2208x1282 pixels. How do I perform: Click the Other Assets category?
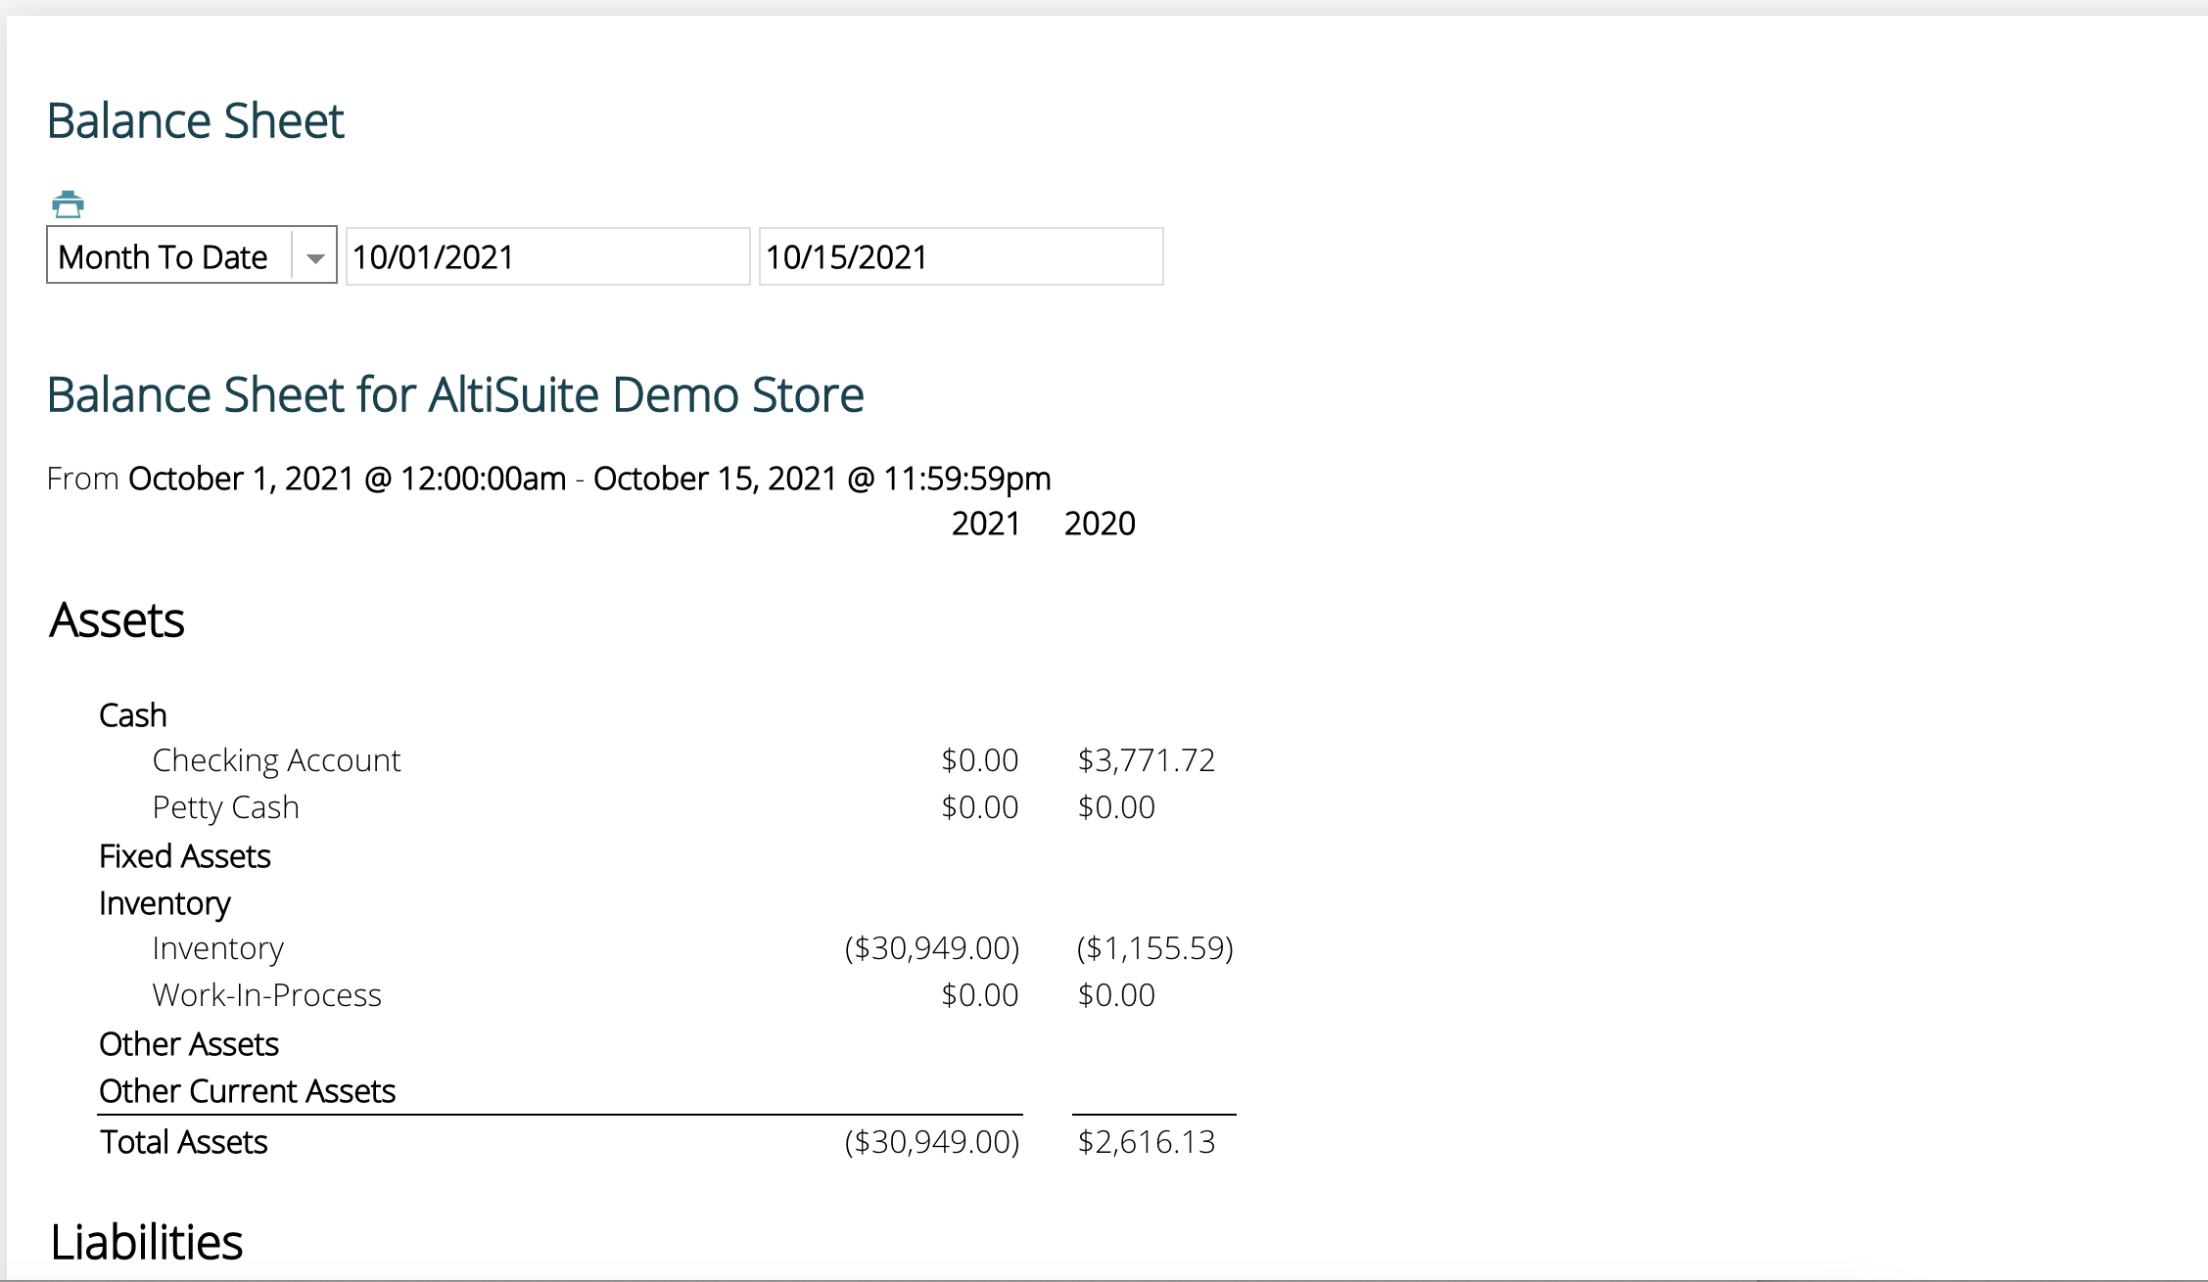click(189, 1044)
